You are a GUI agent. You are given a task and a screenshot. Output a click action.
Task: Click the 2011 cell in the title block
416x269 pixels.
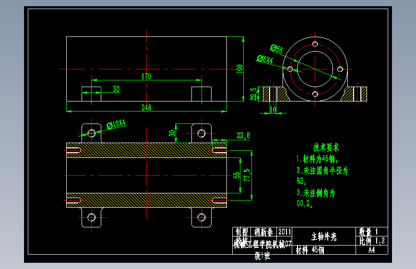[285, 232]
